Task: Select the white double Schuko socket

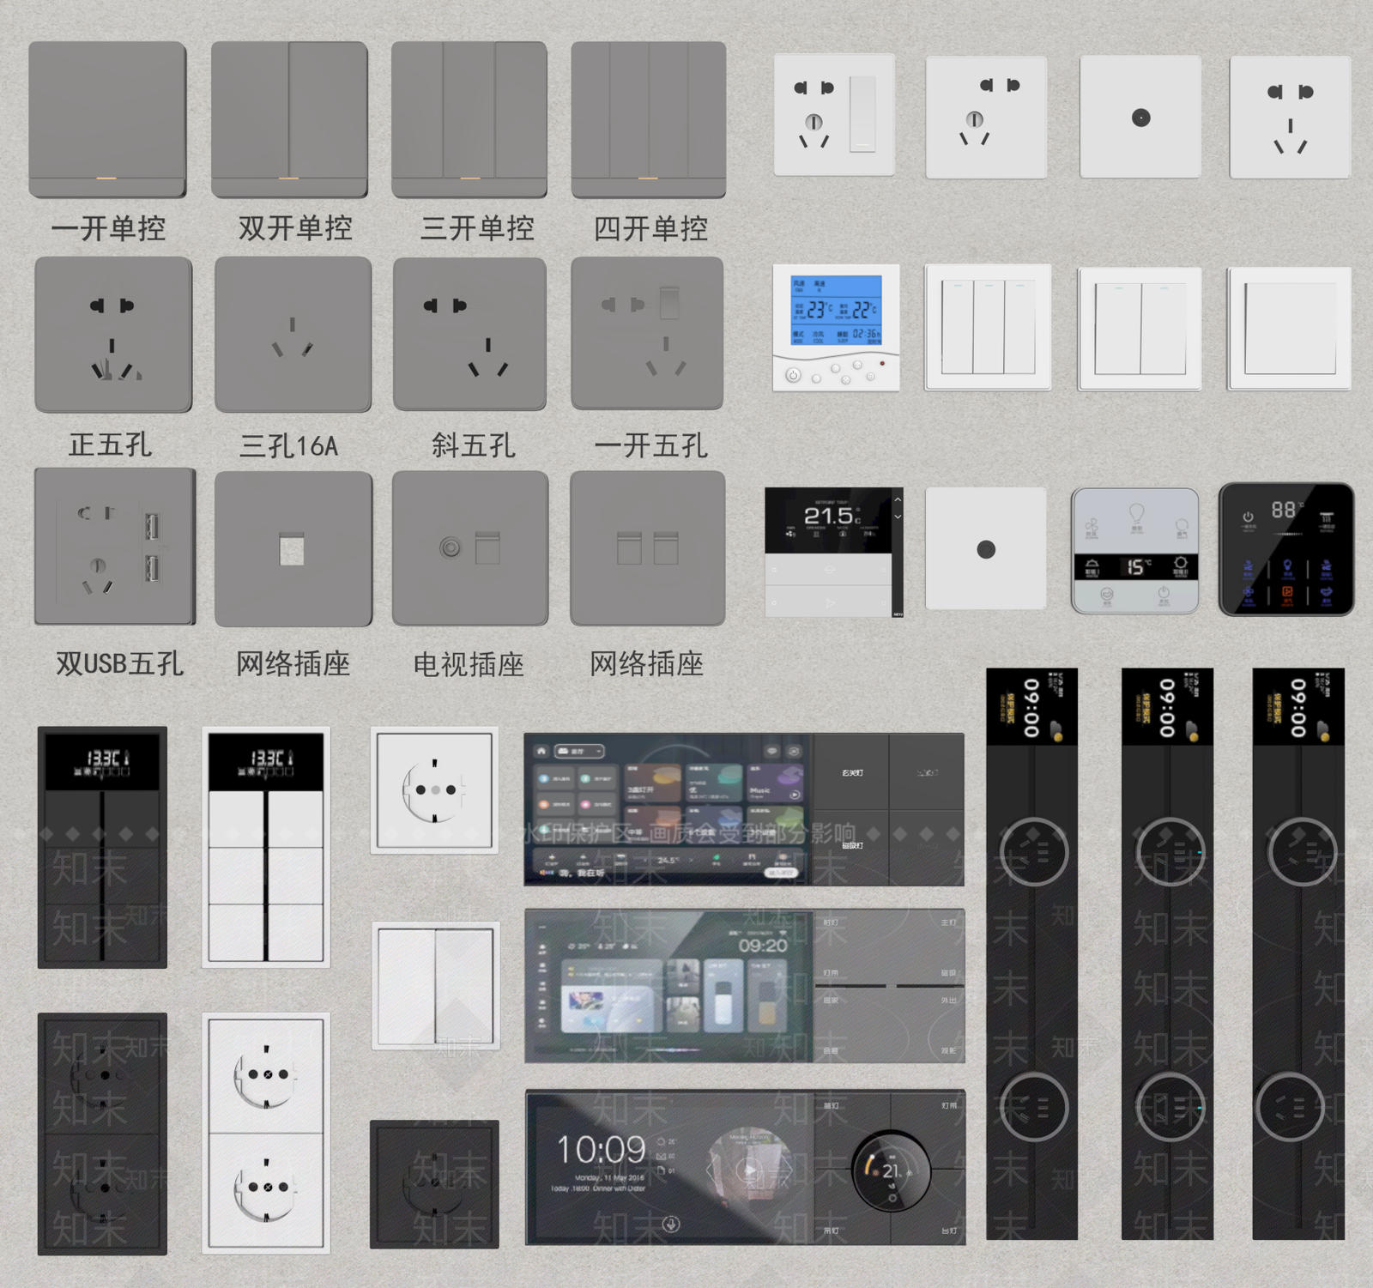Action: coord(266,1133)
